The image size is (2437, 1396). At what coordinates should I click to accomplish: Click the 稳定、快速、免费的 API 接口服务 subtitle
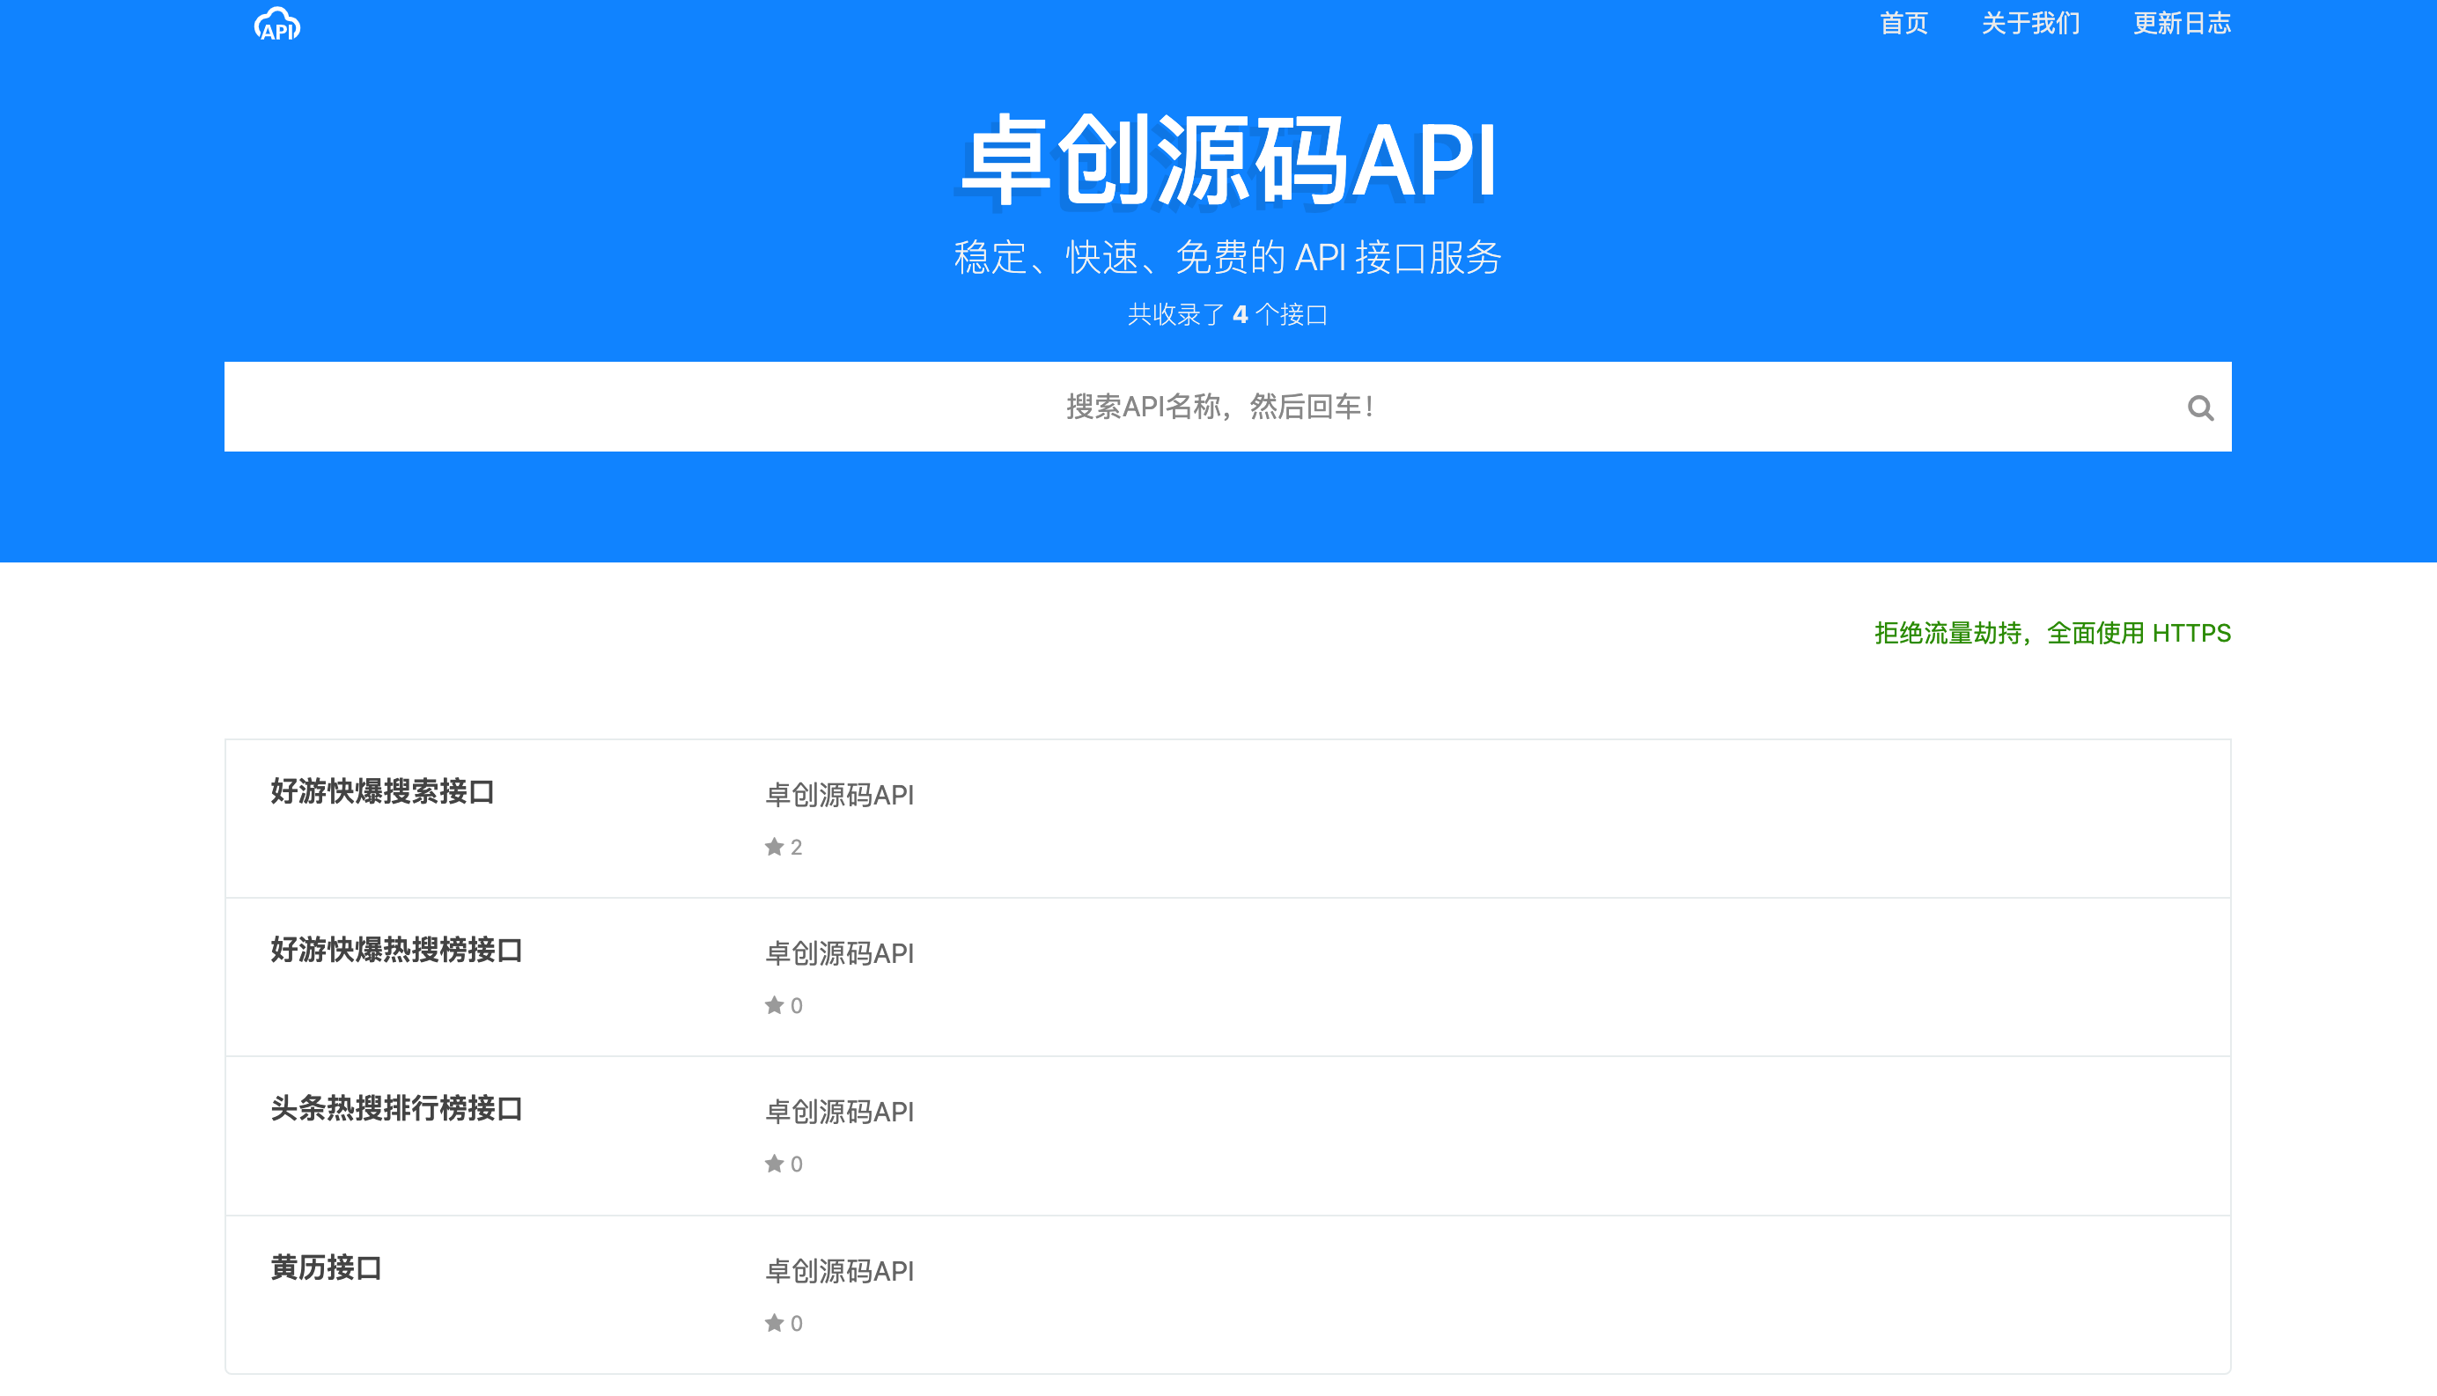(1227, 257)
